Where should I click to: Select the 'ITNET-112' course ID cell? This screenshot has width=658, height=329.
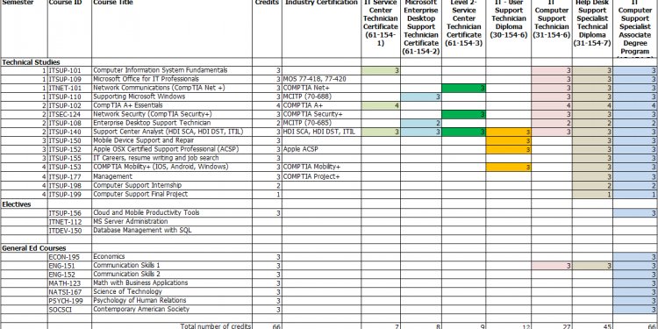click(x=69, y=222)
